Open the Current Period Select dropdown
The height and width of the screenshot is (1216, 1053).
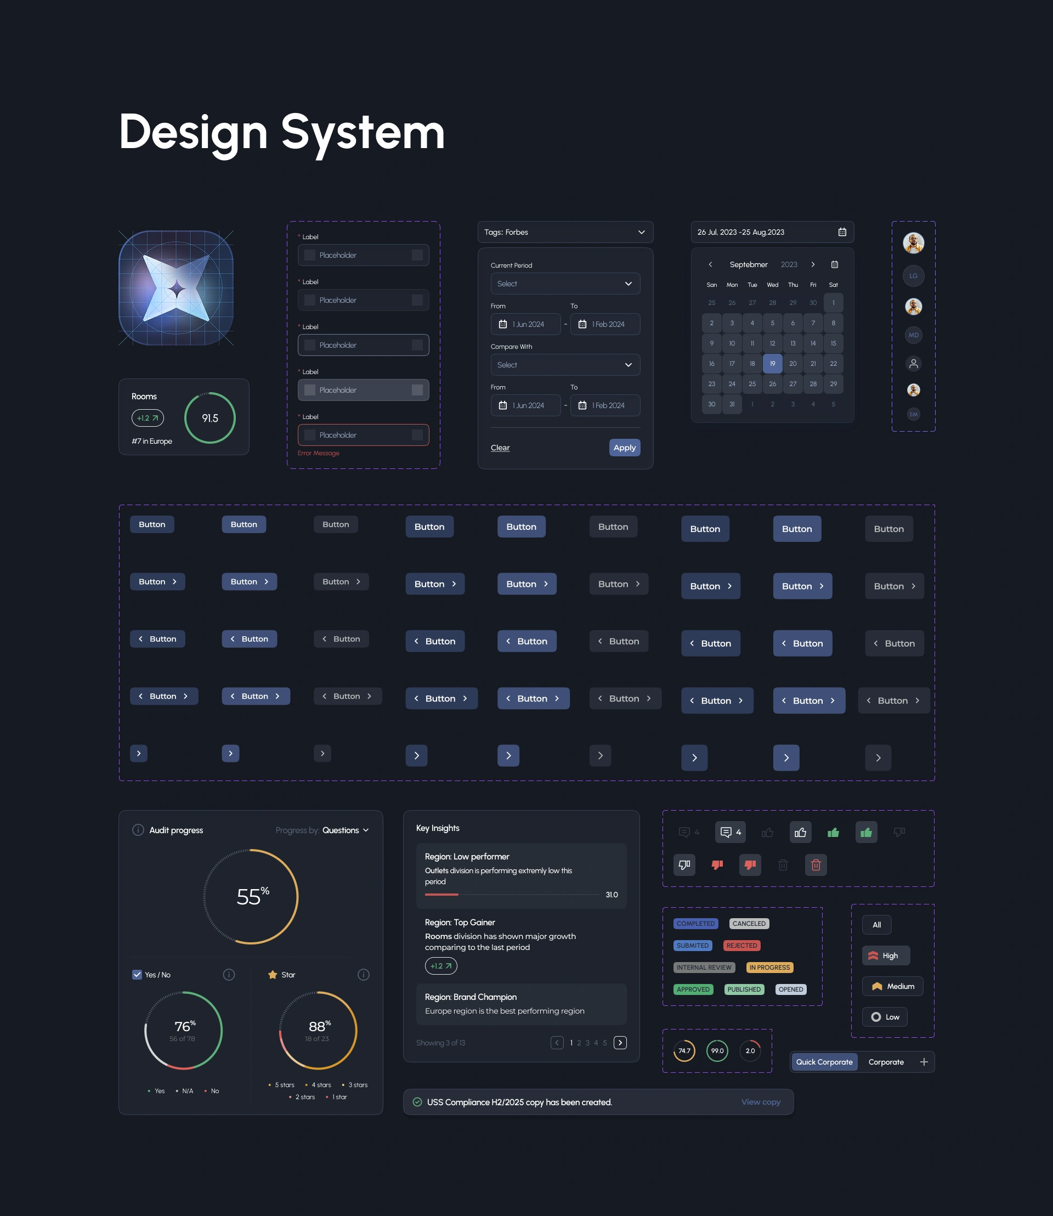pyautogui.click(x=565, y=284)
